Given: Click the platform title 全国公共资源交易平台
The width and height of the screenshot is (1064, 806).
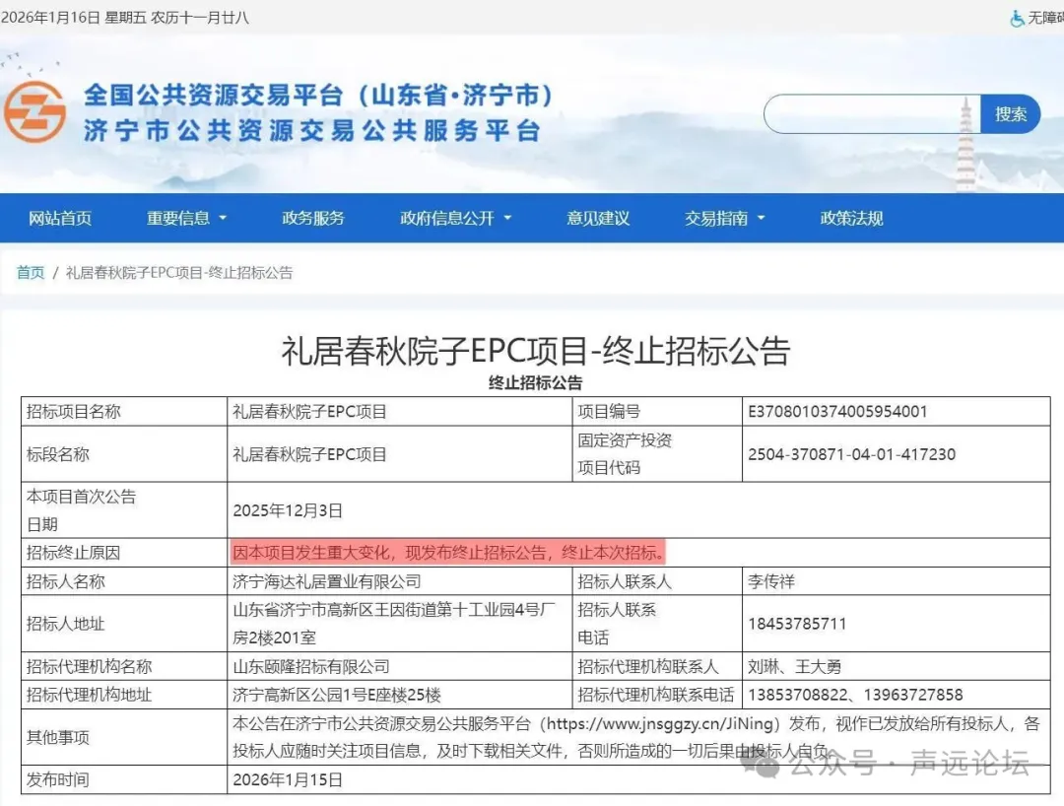Looking at the screenshot, I should 213,95.
